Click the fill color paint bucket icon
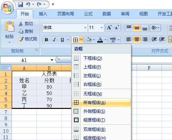Screen dimensions: 172x140 pos(89,40)
